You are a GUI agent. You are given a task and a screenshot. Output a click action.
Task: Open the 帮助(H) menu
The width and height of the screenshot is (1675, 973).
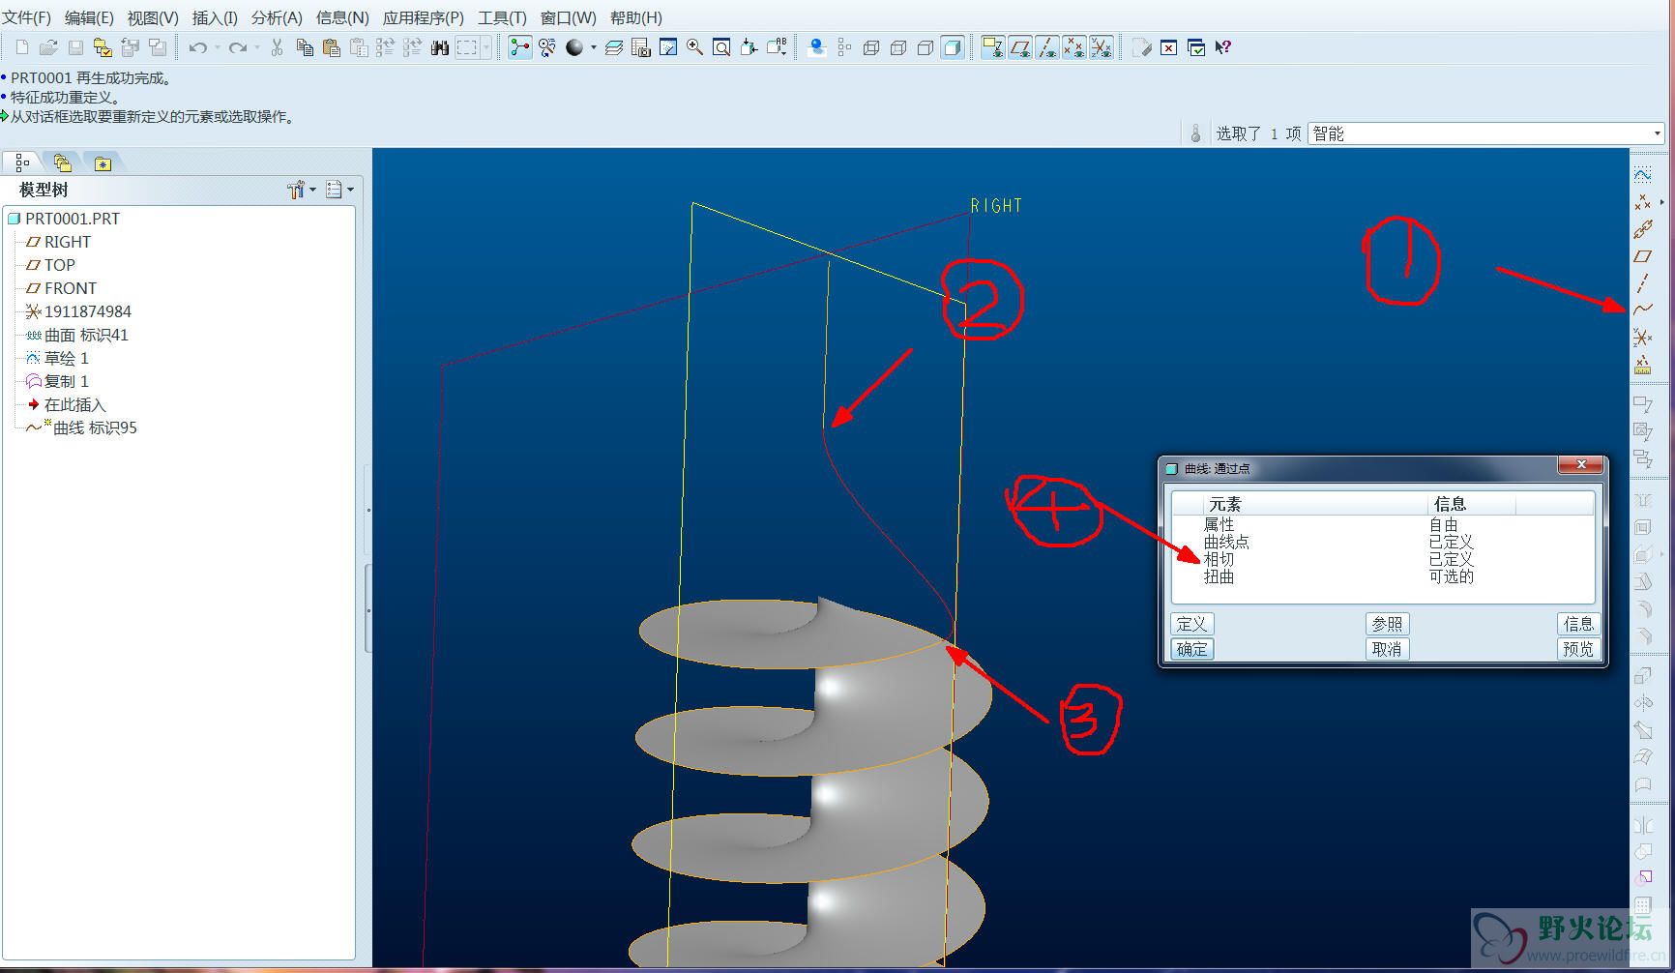(x=636, y=17)
